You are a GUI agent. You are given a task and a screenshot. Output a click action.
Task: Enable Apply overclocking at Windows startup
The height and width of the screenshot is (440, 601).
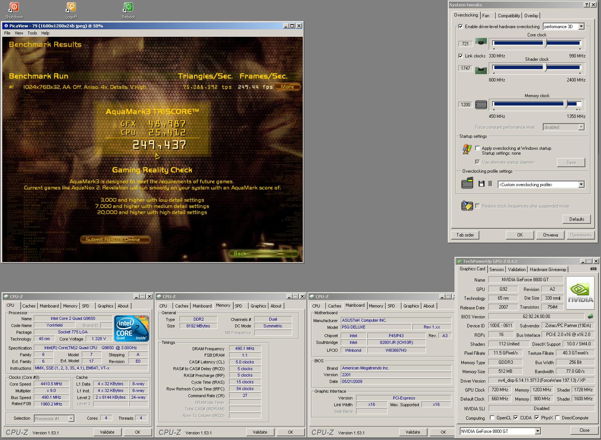(477, 148)
